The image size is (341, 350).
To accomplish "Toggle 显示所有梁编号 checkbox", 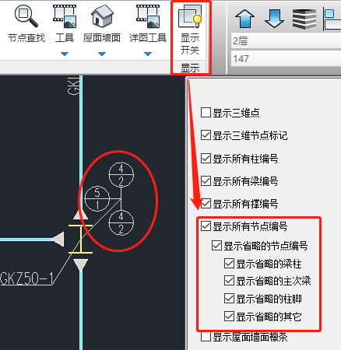I will (x=206, y=180).
